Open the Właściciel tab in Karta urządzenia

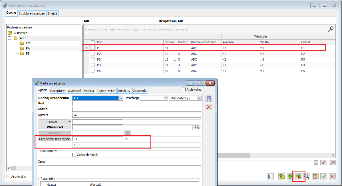click(x=74, y=91)
